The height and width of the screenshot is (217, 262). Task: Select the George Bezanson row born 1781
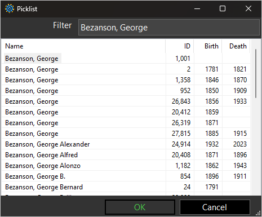(x=126, y=69)
